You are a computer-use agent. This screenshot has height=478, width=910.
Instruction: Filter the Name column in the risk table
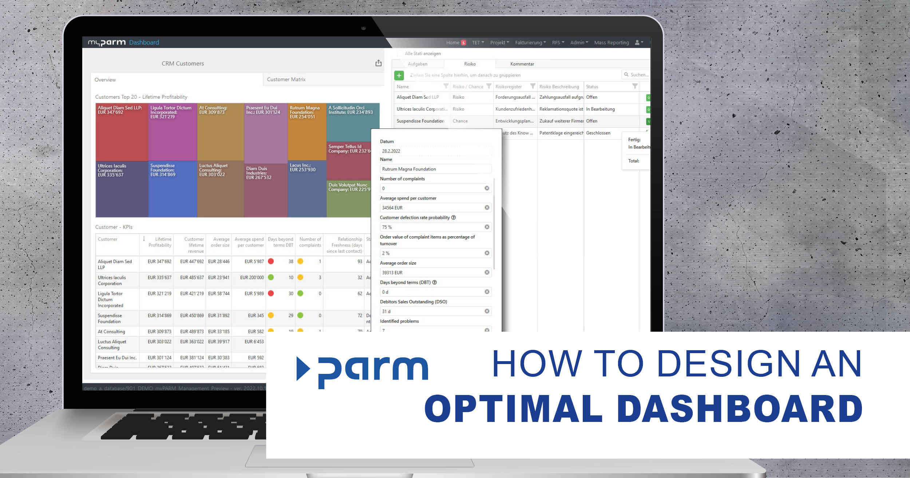447,86
